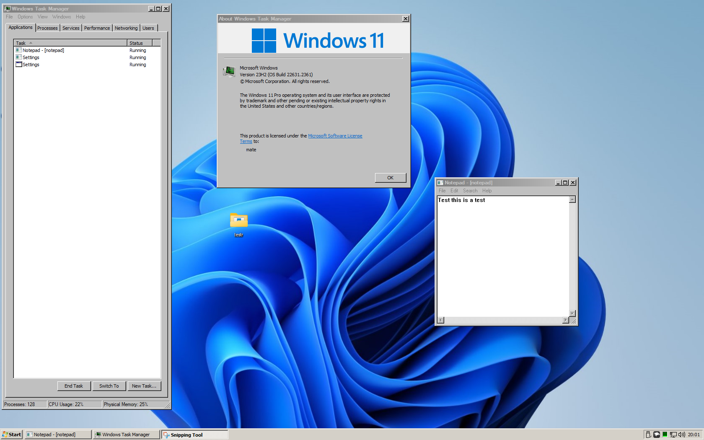Open Notepad's File menu
Viewport: 704px width, 440px height.
tap(442, 191)
